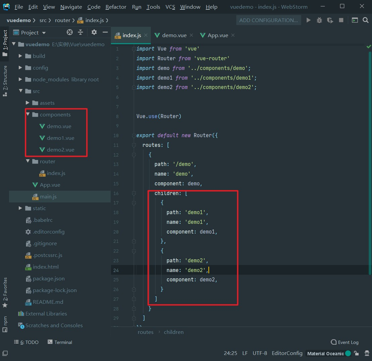Viewport: 372px width, 361px height.
Task: Open the File menu
Action: (x=19, y=7)
